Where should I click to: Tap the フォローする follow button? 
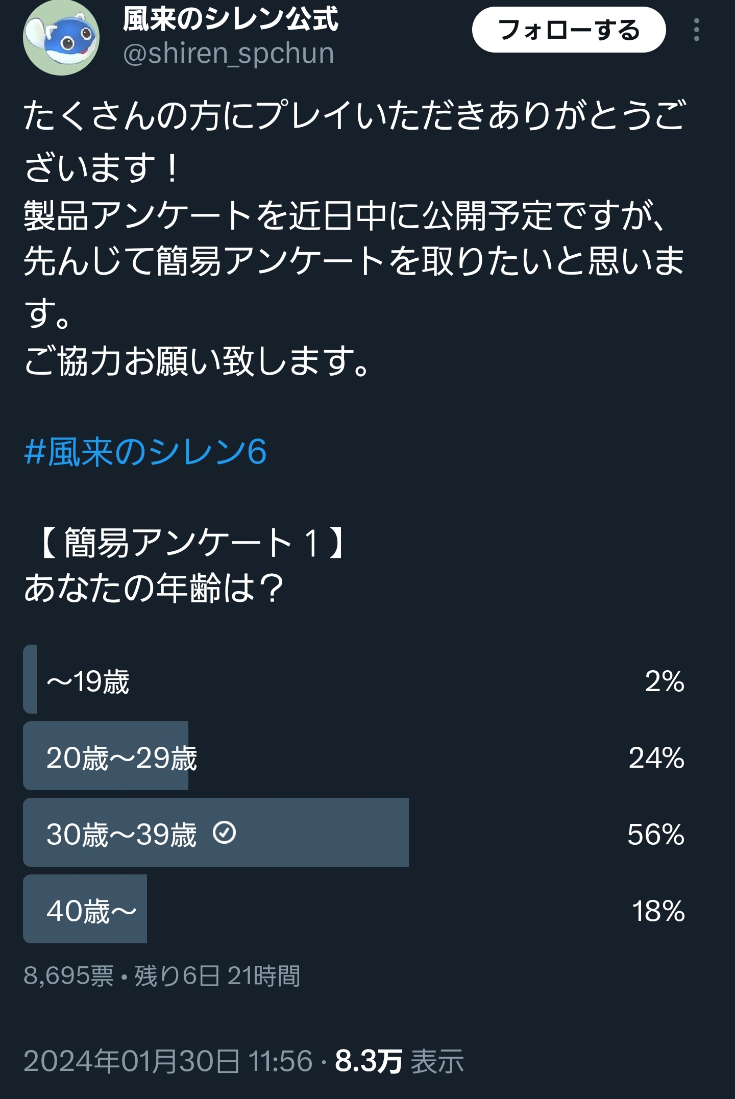569,30
